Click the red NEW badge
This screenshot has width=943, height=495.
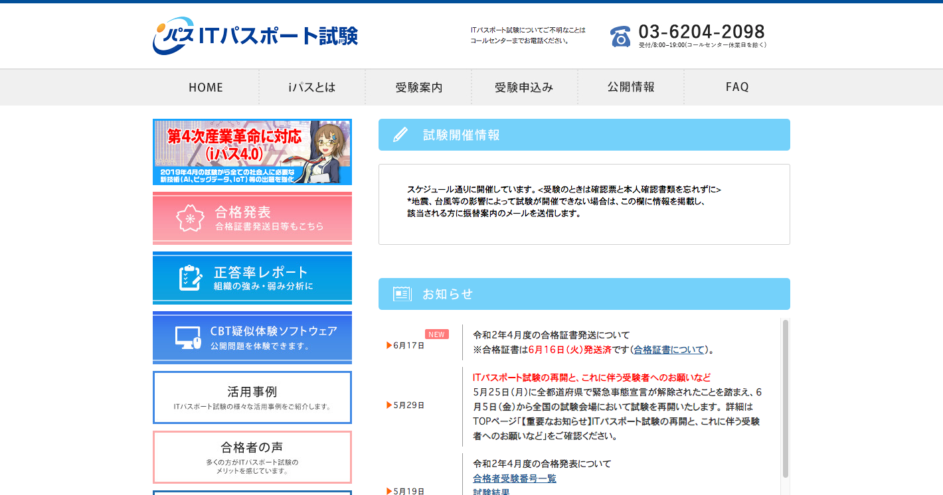pyautogui.click(x=436, y=334)
